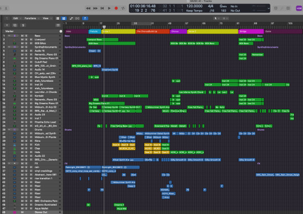Select the Intro arrangement marker
The width and height of the screenshot is (303, 214).
pos(77,31)
